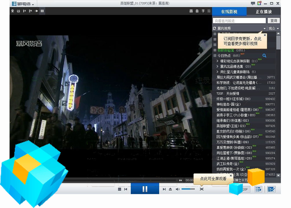The width and height of the screenshot is (291, 208).
Task: Mute the volume speaker icon
Action: pyautogui.click(x=177, y=189)
